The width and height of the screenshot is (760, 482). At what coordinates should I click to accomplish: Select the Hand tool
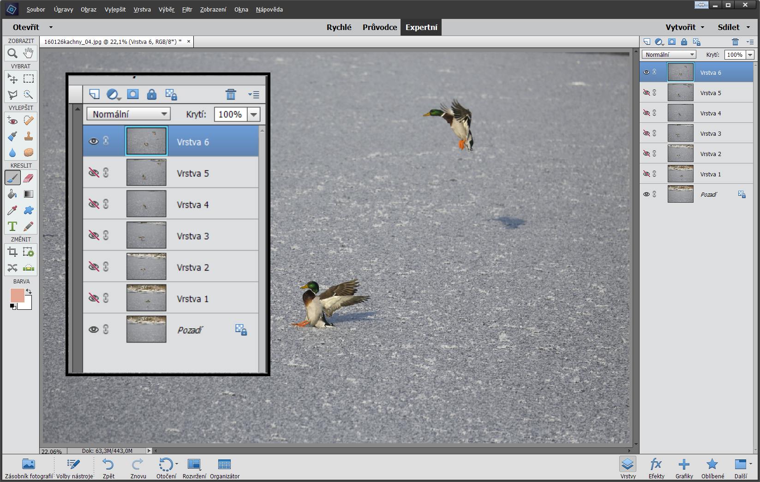click(28, 53)
